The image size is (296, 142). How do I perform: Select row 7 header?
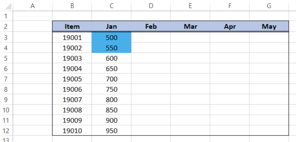[6, 79]
